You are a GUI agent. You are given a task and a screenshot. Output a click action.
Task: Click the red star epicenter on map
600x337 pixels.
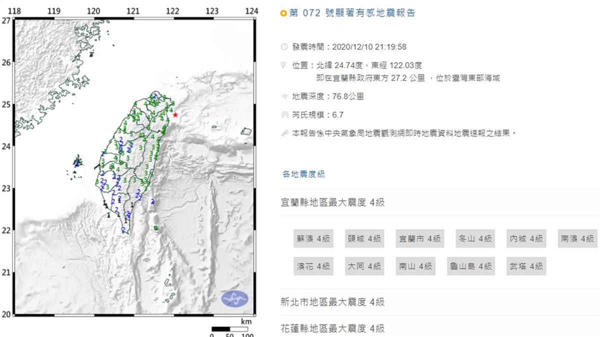(x=175, y=115)
